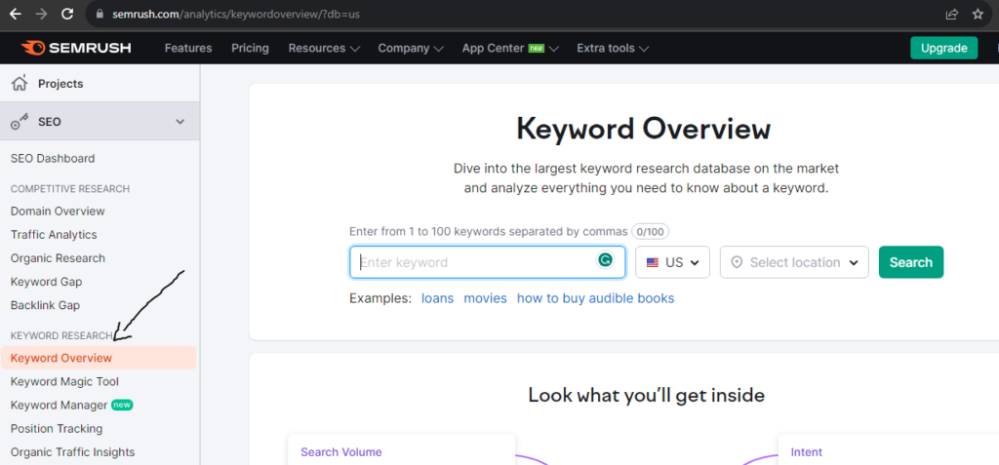Open the Features menu item
999x465 pixels.
pos(188,49)
